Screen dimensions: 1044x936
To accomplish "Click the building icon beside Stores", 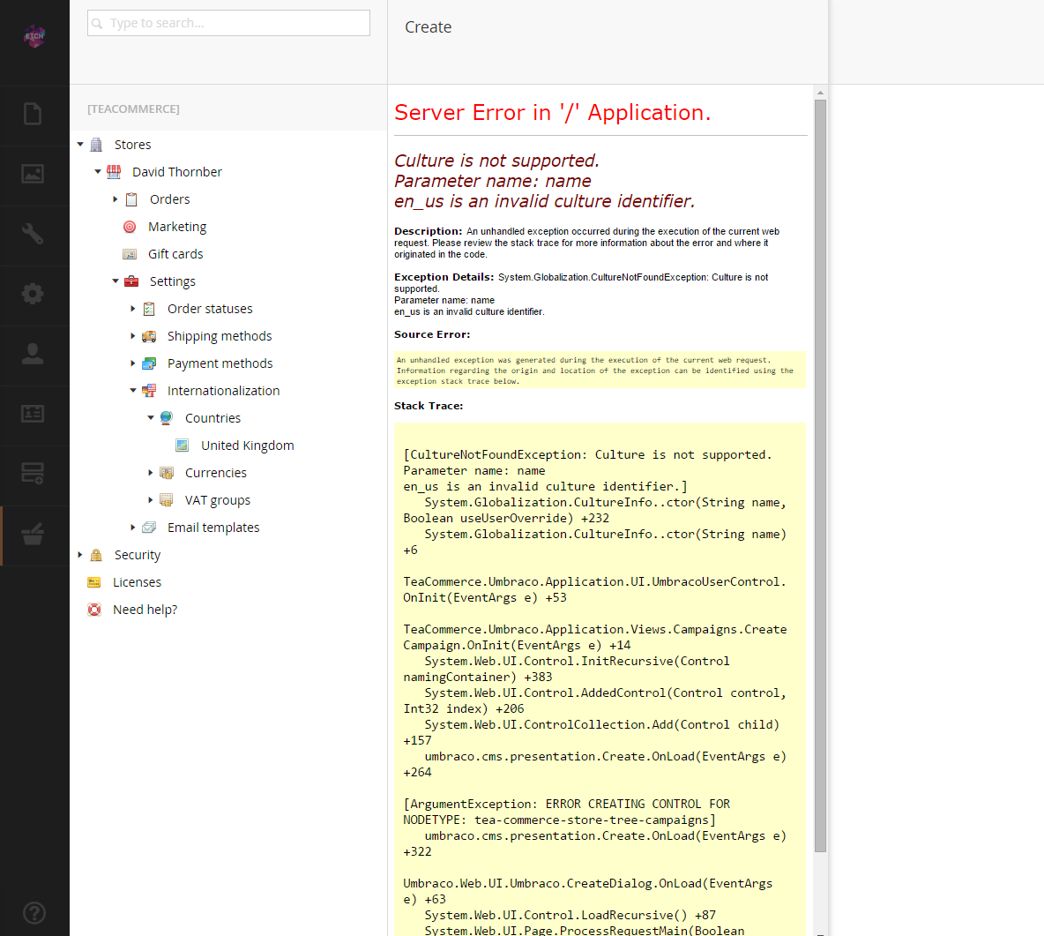I will [96, 145].
